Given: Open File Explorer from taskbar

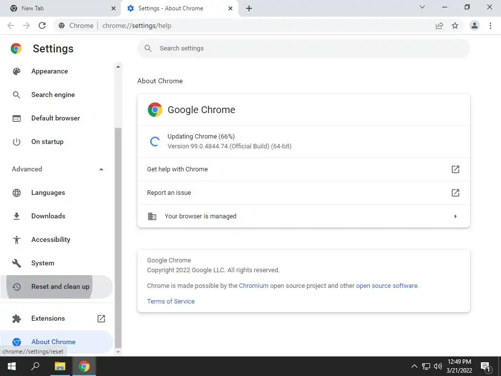Looking at the screenshot, I should [60, 366].
